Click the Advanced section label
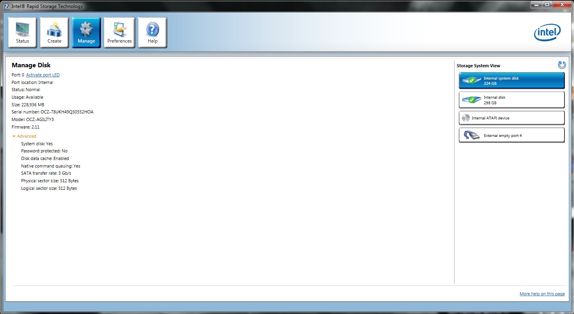The image size is (574, 314). [27, 136]
